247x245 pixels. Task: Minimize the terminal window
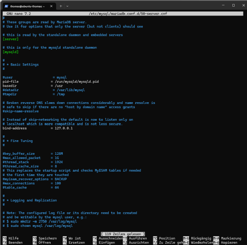(223, 5)
